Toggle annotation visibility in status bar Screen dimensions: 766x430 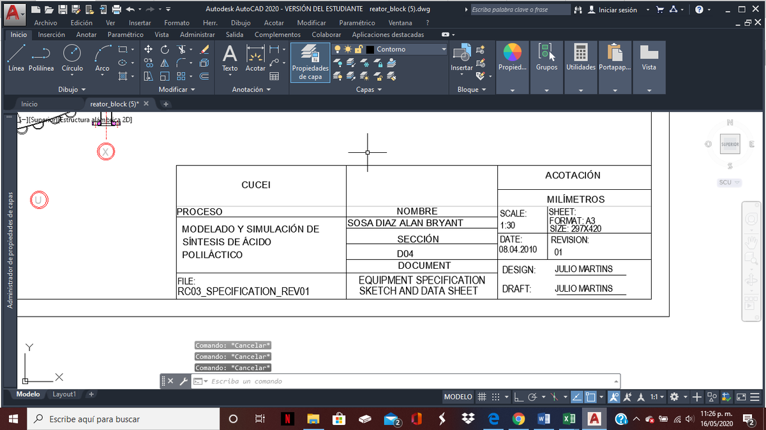tap(613, 396)
